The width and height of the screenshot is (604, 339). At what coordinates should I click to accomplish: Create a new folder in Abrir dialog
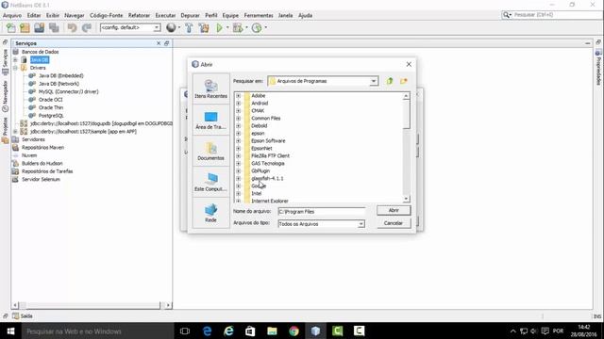click(x=404, y=81)
